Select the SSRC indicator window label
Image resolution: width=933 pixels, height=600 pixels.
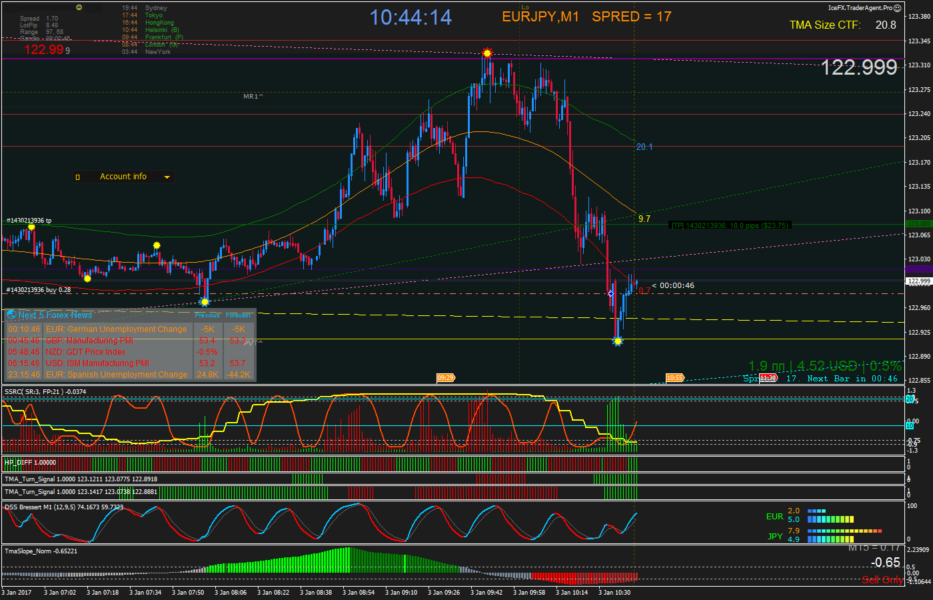45,391
